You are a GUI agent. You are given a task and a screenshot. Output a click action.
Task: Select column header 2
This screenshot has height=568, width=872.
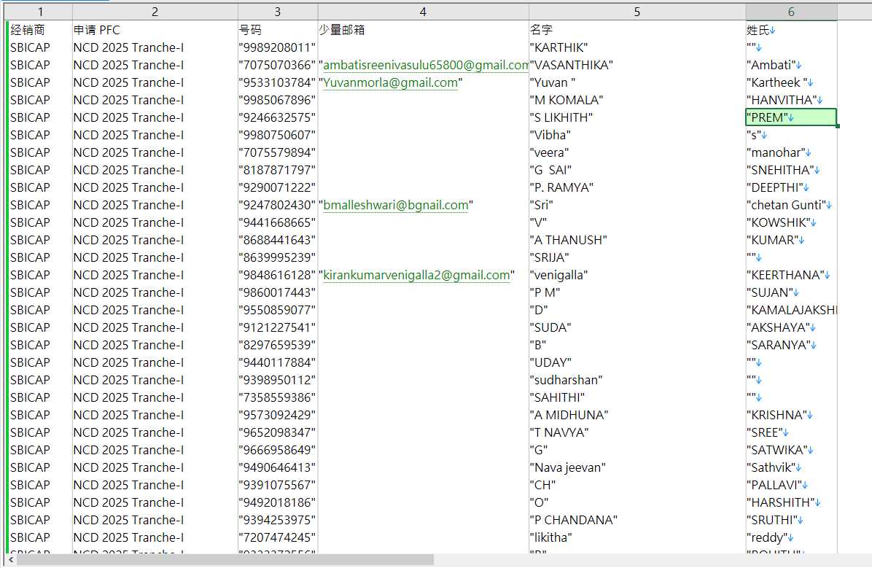pos(155,12)
